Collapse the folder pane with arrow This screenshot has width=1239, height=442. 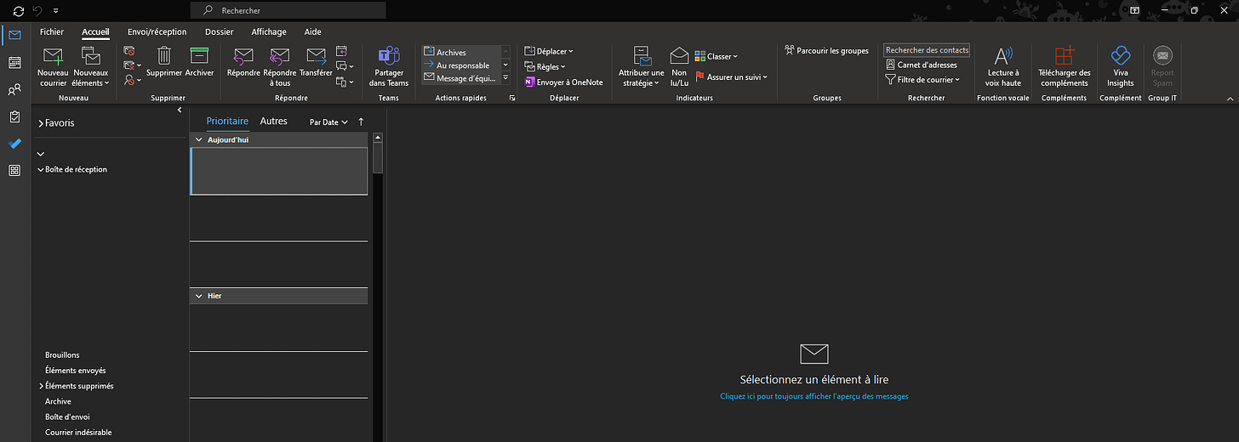pos(180,110)
